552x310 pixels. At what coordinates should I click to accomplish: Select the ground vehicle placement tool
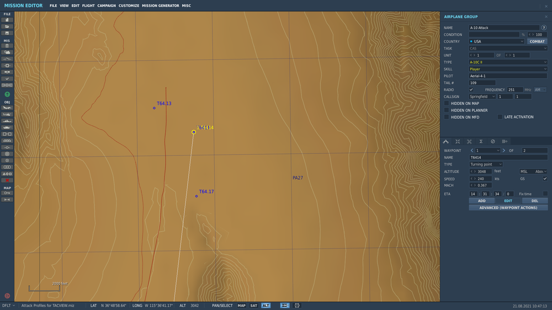7,127
